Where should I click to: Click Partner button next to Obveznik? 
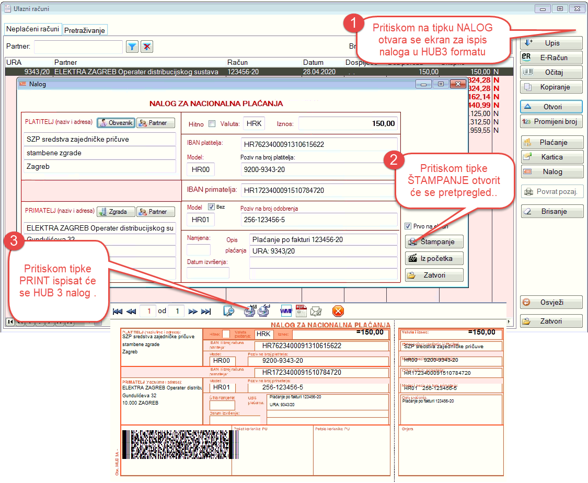[156, 123]
